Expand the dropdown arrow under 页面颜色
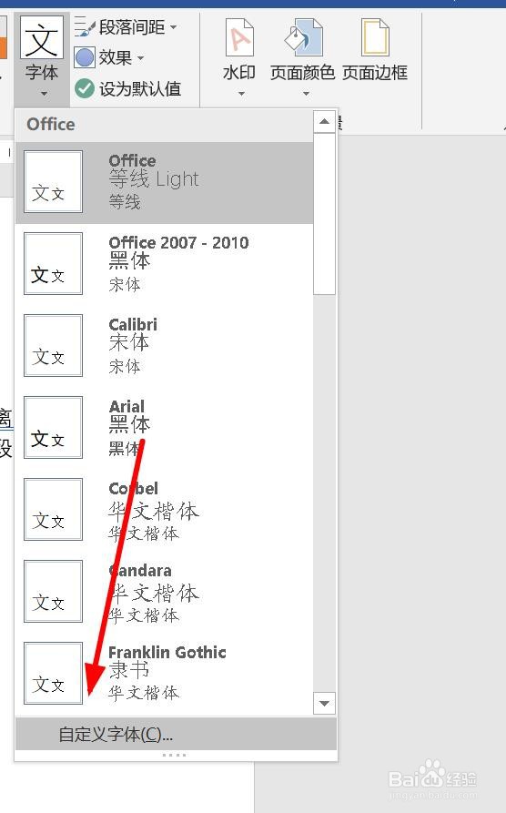The width and height of the screenshot is (506, 813). click(306, 94)
